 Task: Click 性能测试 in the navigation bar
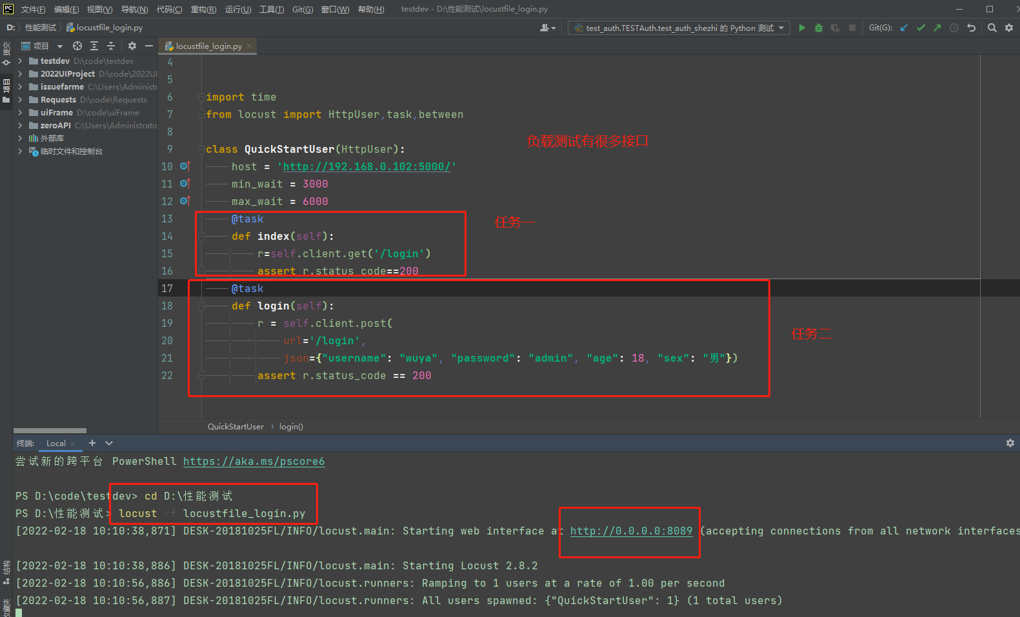[x=41, y=28]
